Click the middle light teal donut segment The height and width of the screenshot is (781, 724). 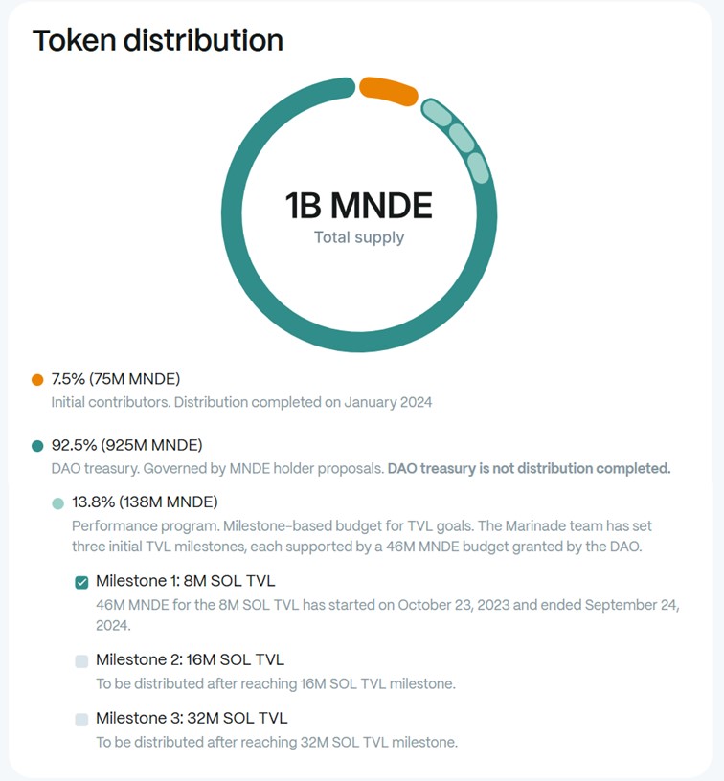click(x=461, y=136)
